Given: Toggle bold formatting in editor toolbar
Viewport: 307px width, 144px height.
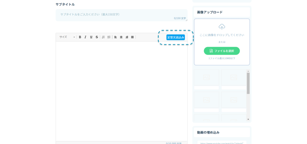Looking at the screenshot, I should click(80, 37).
